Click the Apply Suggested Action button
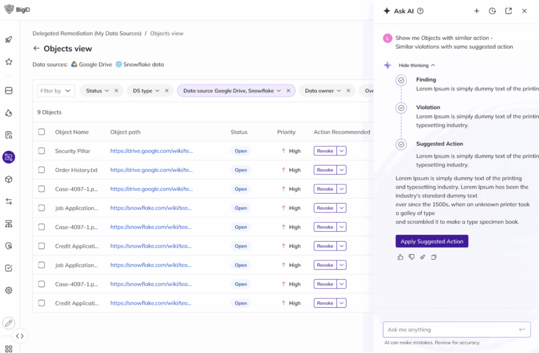This screenshot has height=353, width=539. click(x=432, y=242)
